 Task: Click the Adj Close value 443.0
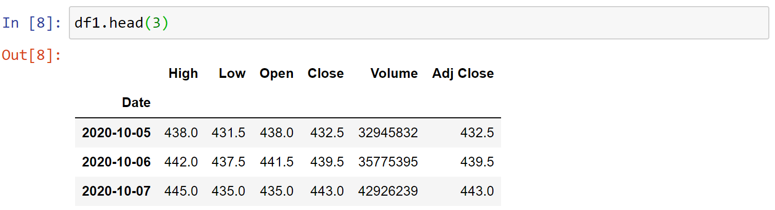[477, 192]
